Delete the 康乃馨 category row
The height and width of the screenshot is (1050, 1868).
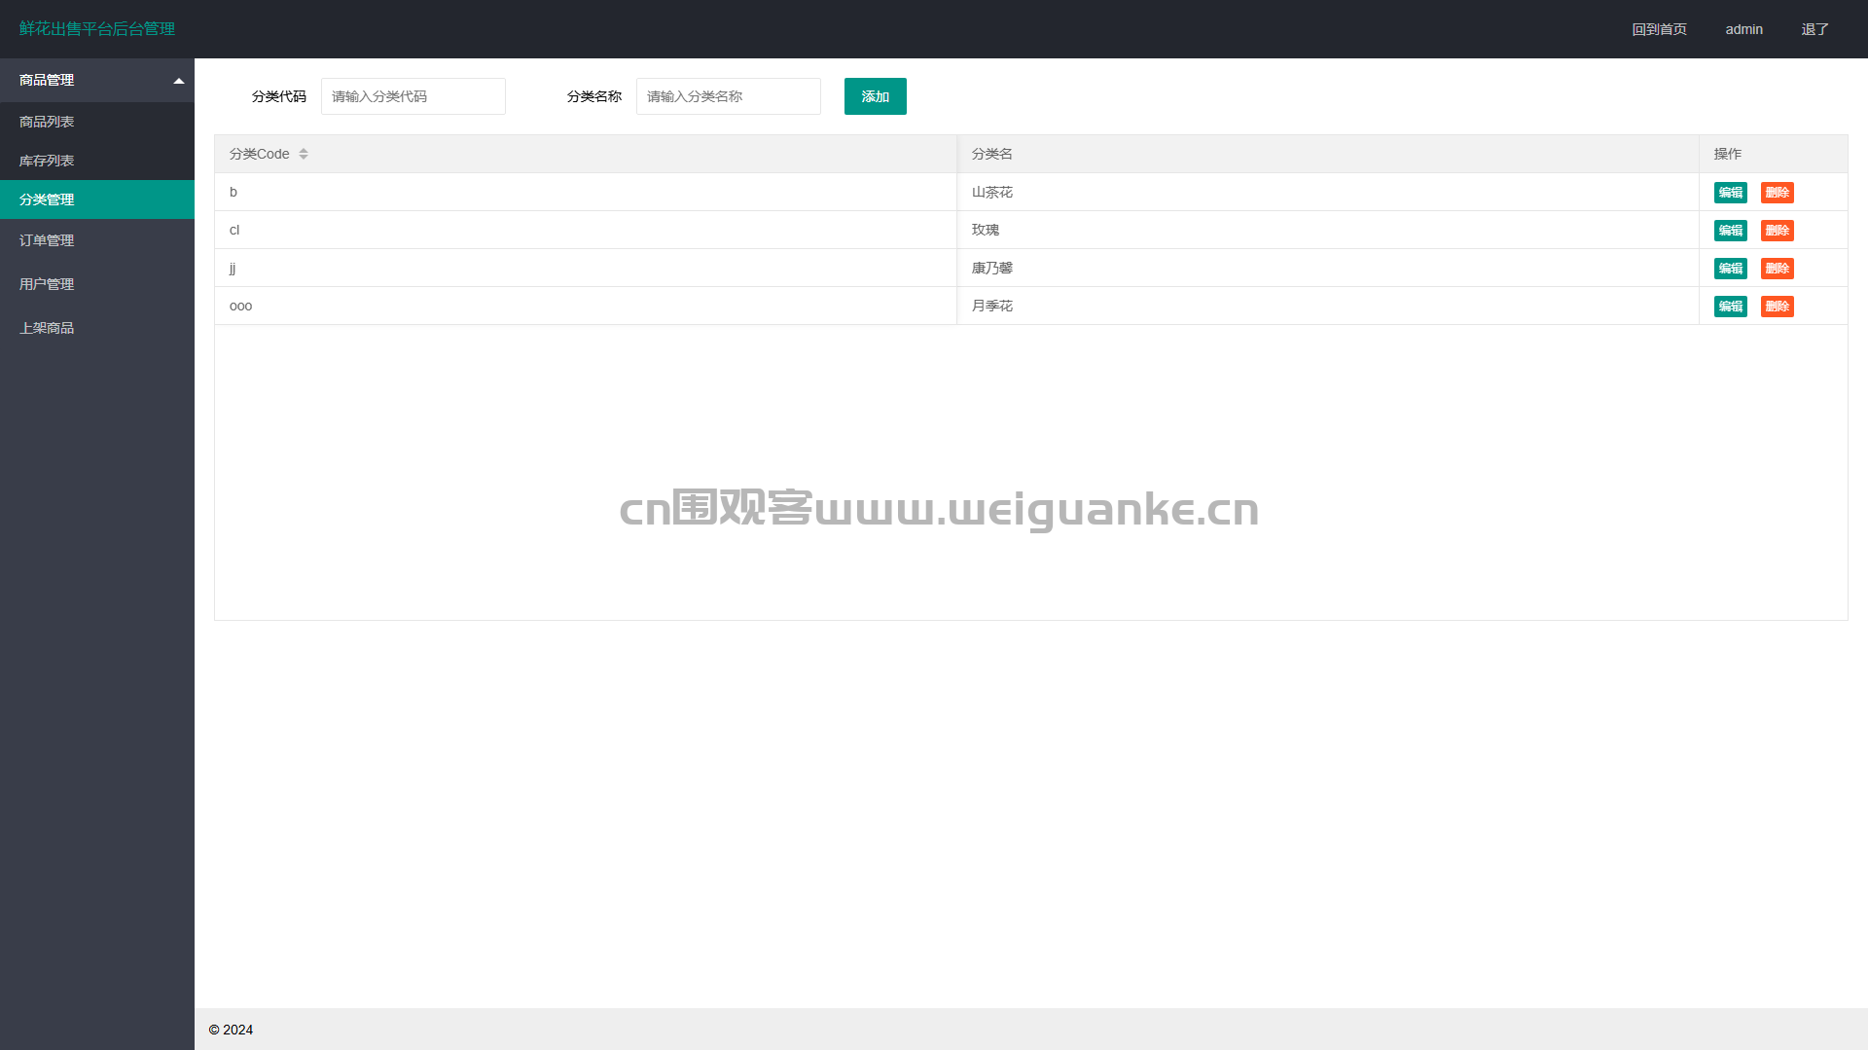click(x=1778, y=269)
